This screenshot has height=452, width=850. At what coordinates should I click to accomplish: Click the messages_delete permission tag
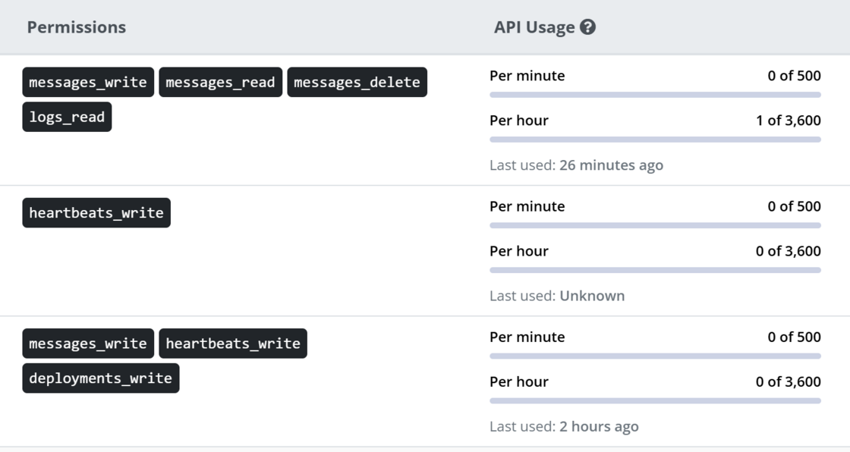pos(357,83)
